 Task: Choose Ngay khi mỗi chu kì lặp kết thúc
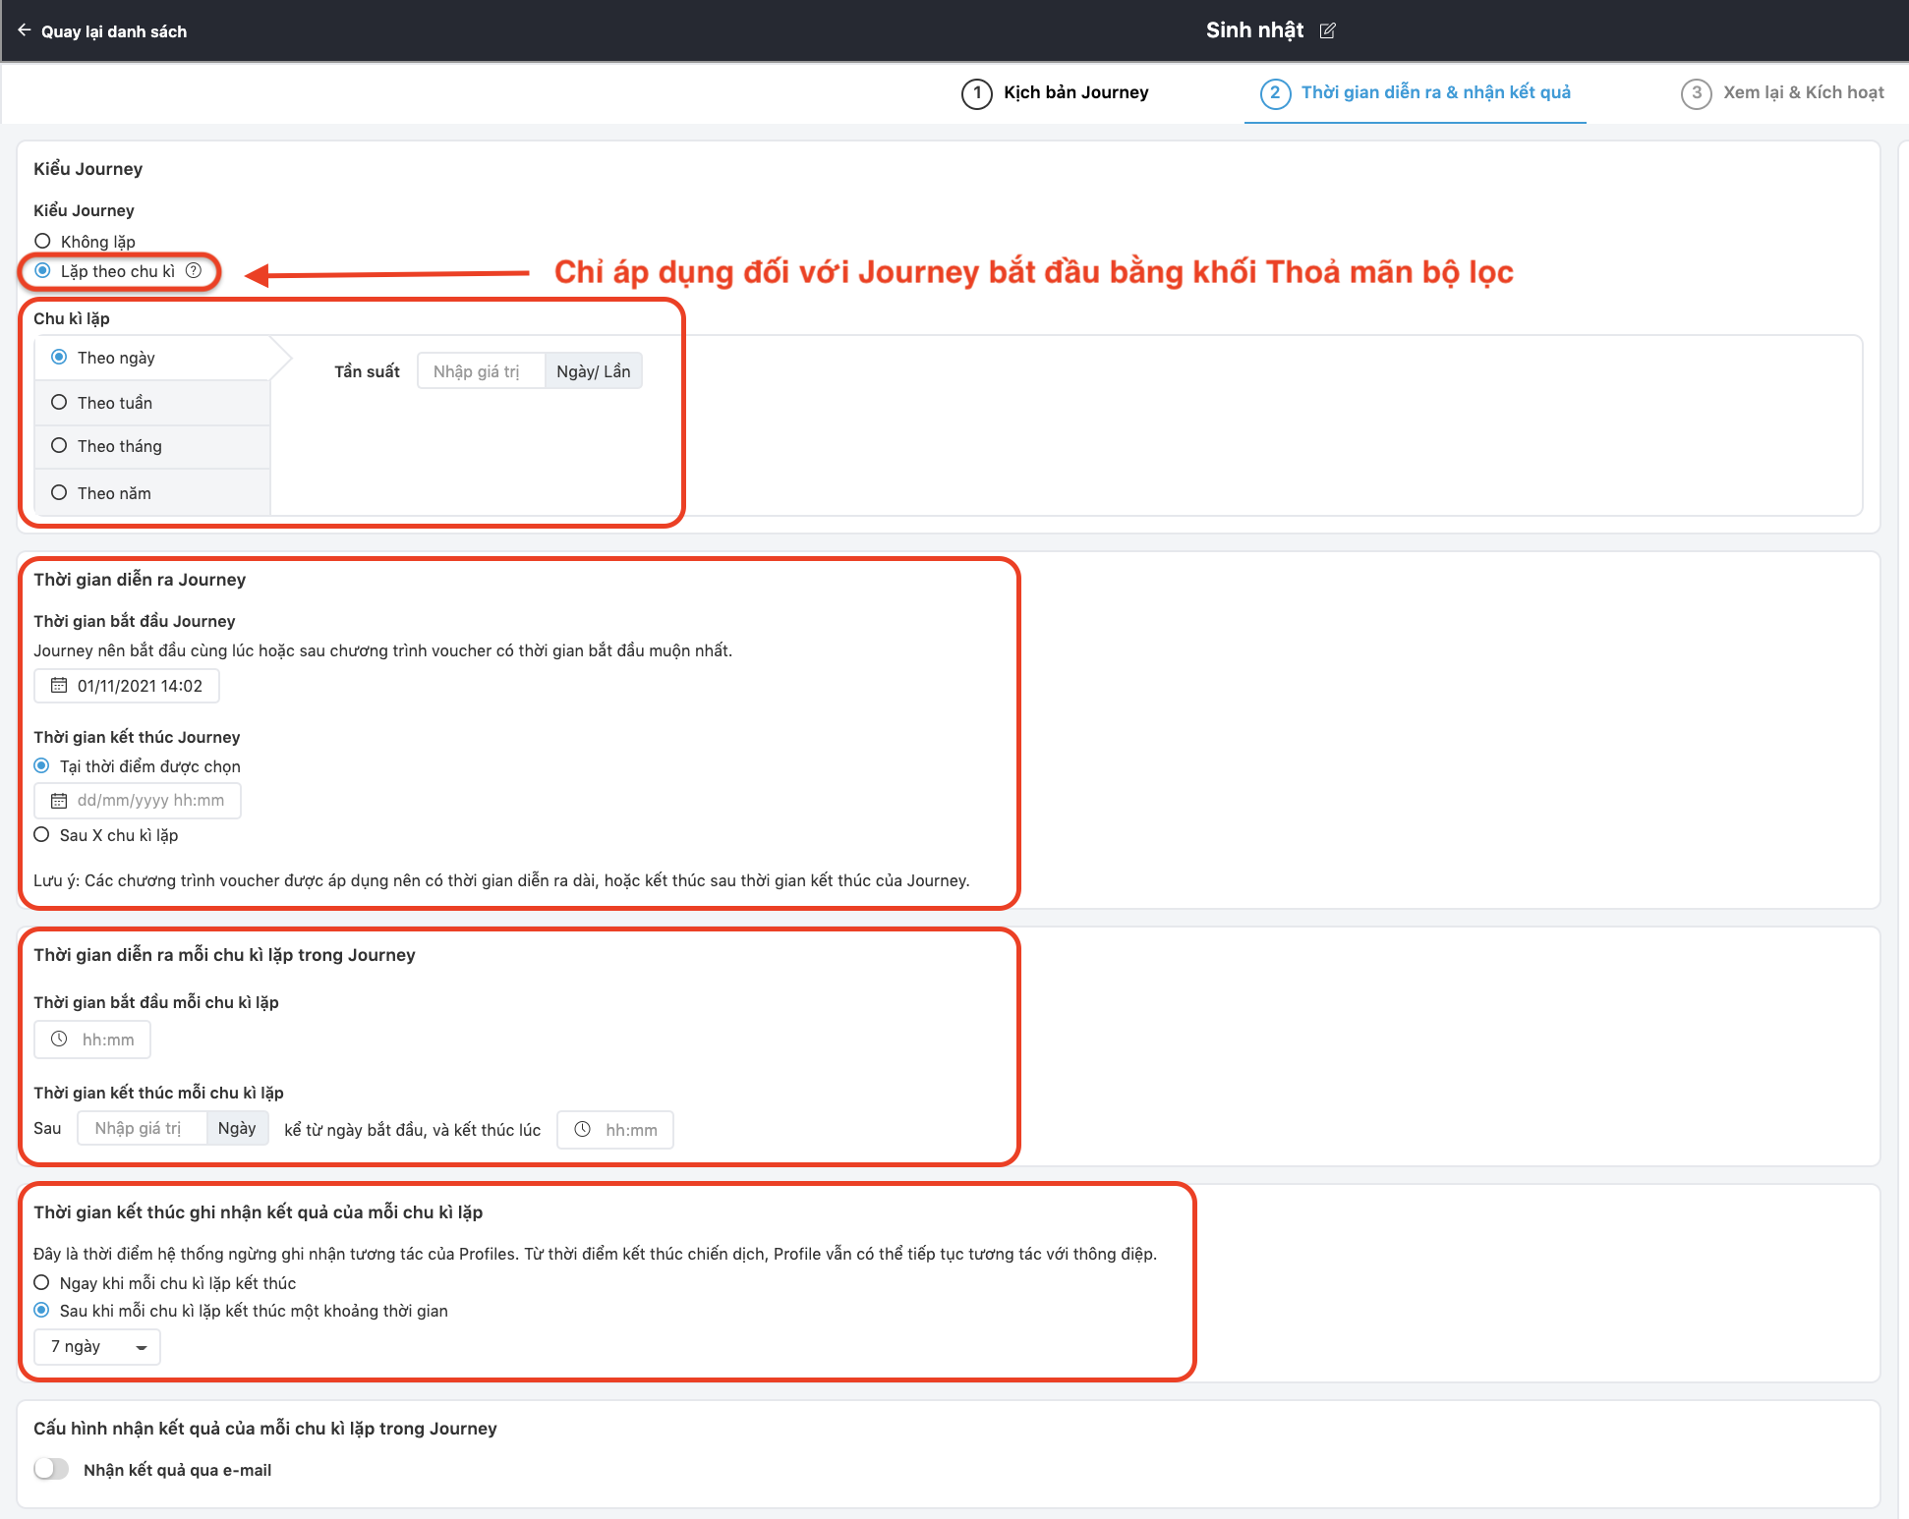click(41, 1283)
